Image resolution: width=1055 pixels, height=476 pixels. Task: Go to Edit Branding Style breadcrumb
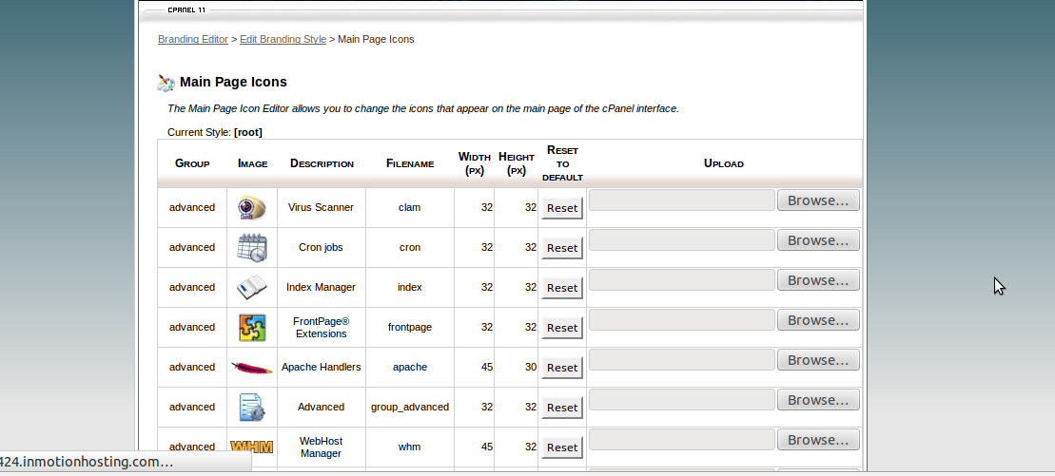(x=283, y=39)
